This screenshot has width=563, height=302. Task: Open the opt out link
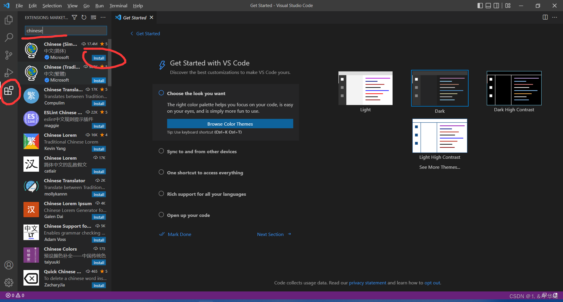point(432,283)
